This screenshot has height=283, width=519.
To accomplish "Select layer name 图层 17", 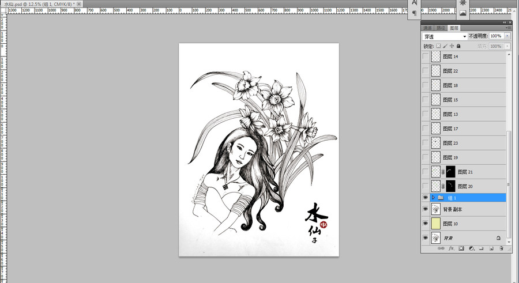I will (450, 129).
